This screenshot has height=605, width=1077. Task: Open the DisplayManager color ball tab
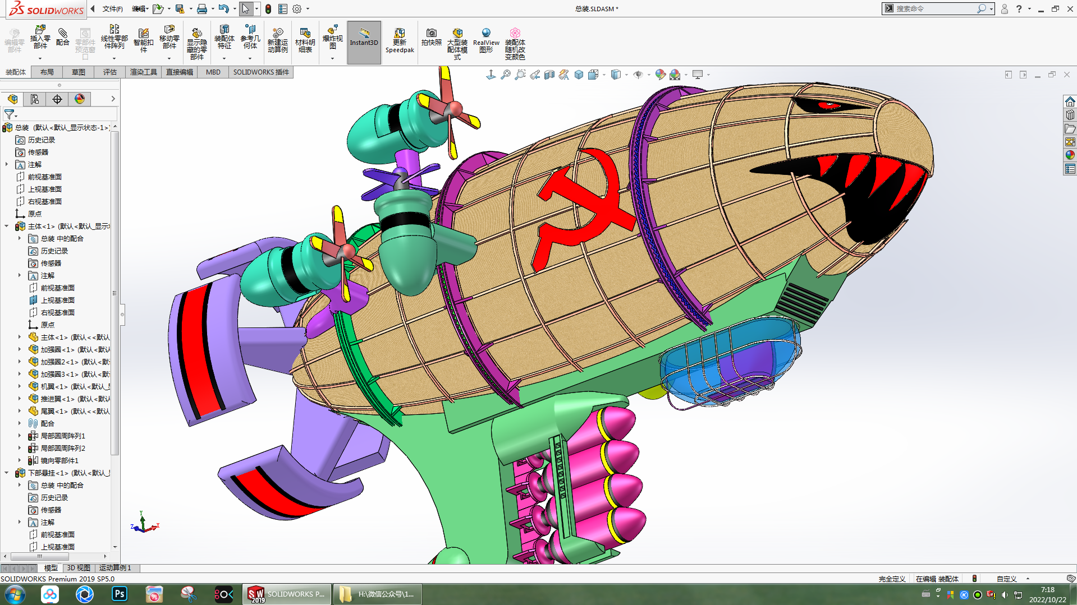tap(80, 99)
